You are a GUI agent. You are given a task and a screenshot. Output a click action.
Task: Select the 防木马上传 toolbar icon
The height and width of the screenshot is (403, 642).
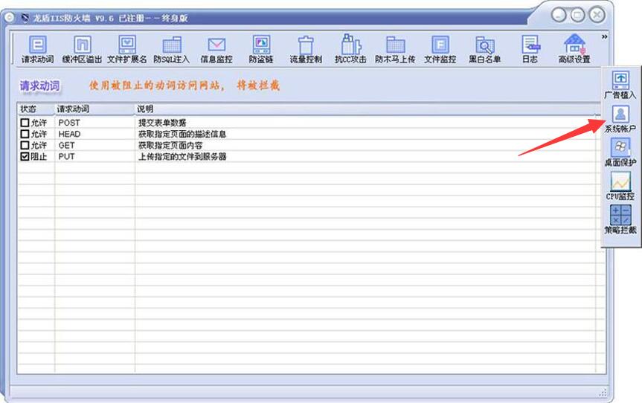tap(395, 50)
